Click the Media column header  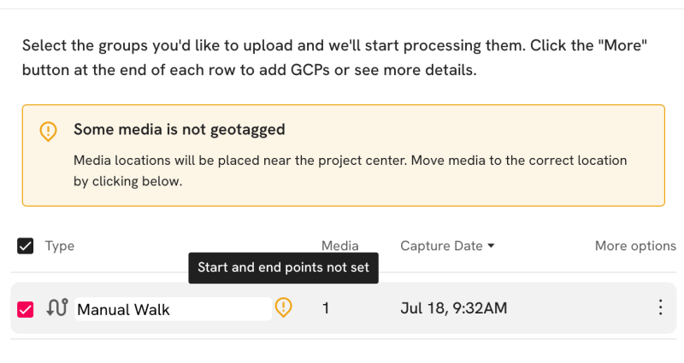tap(340, 246)
